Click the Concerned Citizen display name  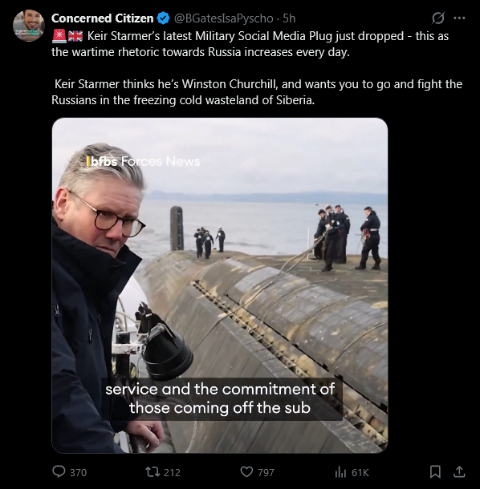[103, 18]
